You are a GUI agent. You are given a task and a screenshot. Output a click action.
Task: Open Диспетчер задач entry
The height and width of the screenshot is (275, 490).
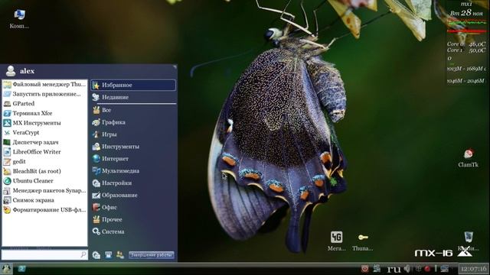(44, 142)
